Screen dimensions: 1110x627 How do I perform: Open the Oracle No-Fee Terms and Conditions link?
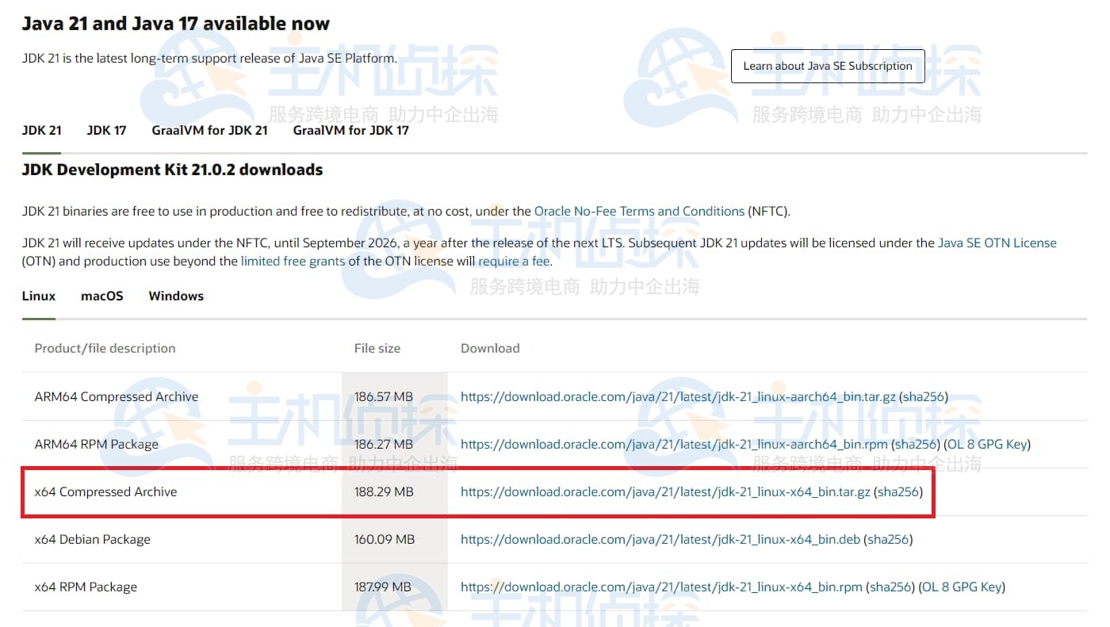tap(640, 211)
